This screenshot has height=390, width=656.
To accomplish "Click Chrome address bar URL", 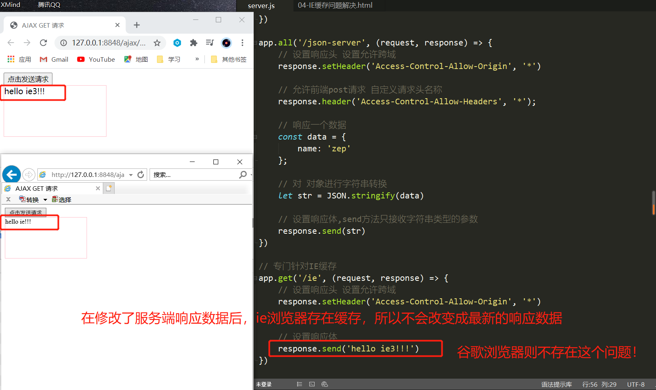I will tap(109, 43).
